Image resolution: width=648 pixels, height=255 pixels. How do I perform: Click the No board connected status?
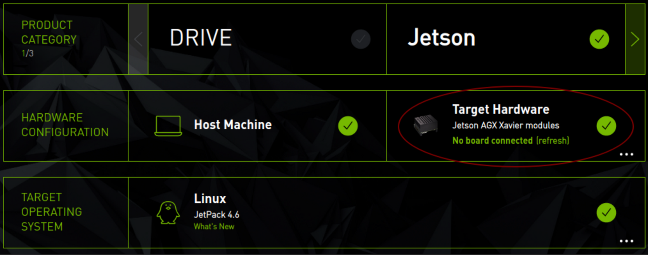492,140
